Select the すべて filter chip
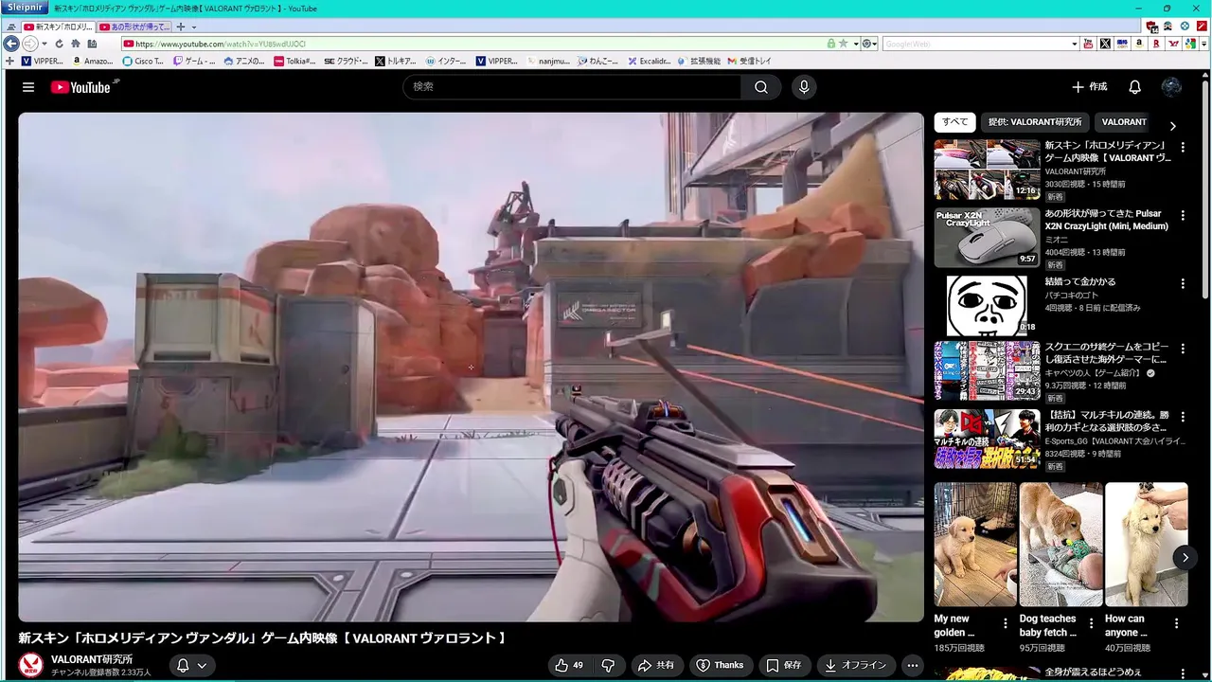The width and height of the screenshot is (1212, 682). 954,122
